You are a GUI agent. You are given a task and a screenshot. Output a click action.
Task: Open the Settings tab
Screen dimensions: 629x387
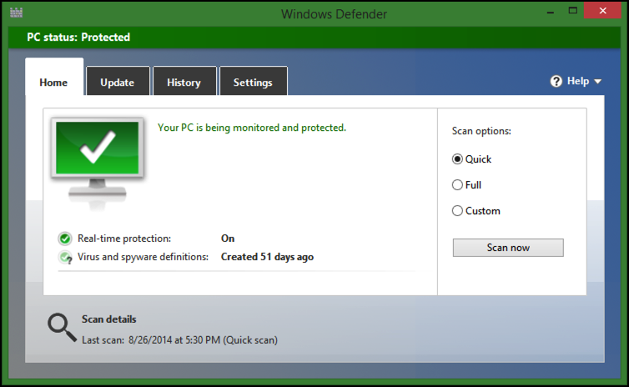point(253,81)
